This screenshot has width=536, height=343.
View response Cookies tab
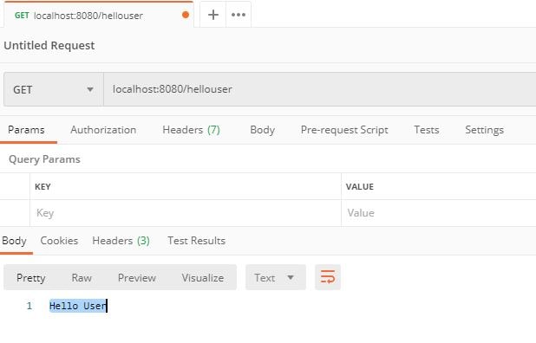coord(59,241)
